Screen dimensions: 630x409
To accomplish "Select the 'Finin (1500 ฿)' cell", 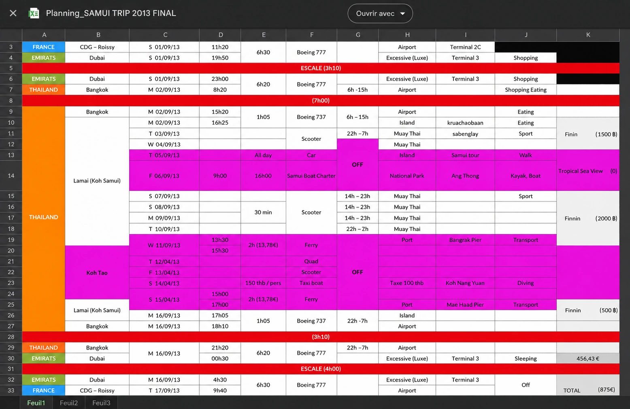I will (x=588, y=134).
